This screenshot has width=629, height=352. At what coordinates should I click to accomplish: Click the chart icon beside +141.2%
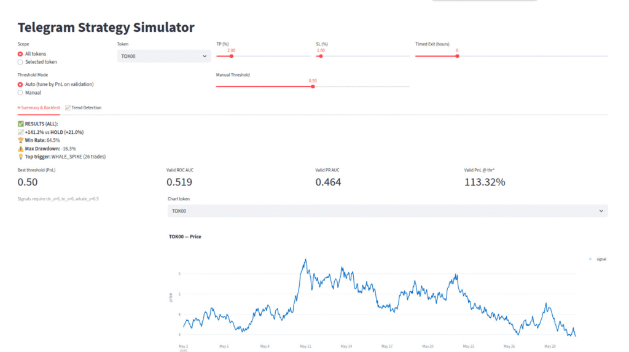pyautogui.click(x=20, y=132)
